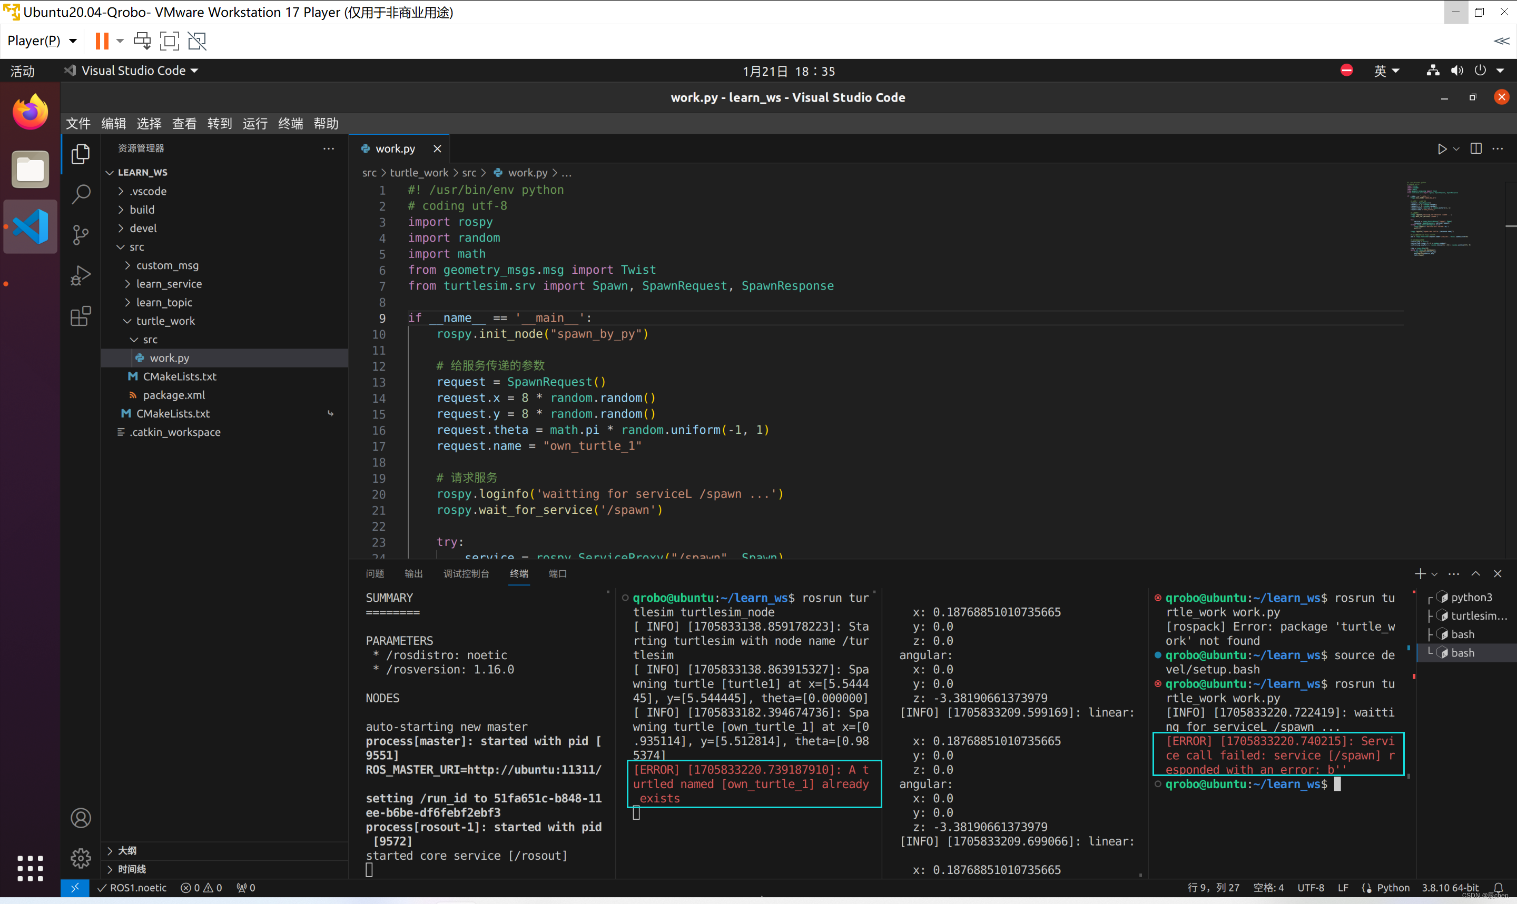The height and width of the screenshot is (904, 1517).
Task: Open the Source Control view icon
Action: (x=81, y=235)
